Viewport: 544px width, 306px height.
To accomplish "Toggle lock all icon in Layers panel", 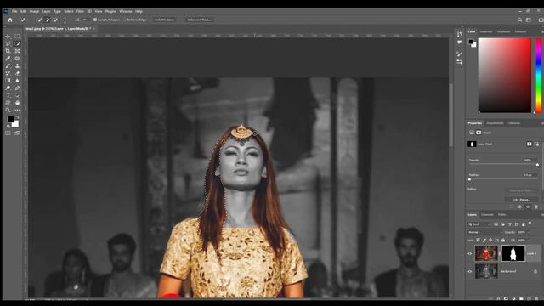I will coord(503,240).
